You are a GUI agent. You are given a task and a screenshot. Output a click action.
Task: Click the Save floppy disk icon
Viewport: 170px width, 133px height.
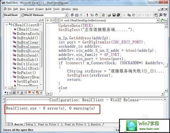coord(114,15)
